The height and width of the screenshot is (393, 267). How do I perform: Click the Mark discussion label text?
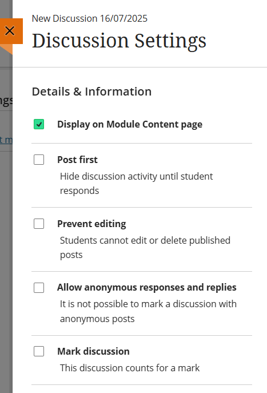[x=93, y=351]
